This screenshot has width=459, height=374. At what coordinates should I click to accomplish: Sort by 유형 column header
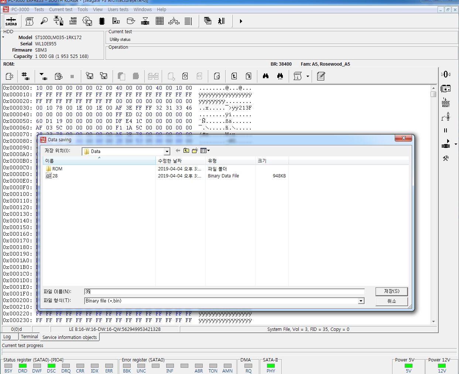pyautogui.click(x=230, y=161)
